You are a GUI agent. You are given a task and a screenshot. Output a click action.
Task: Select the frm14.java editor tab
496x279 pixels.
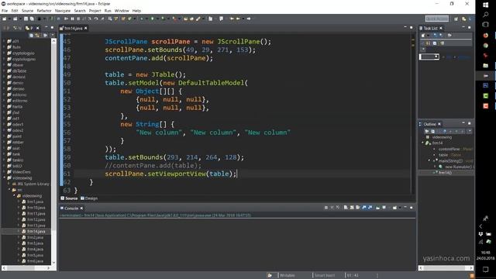click(74, 28)
